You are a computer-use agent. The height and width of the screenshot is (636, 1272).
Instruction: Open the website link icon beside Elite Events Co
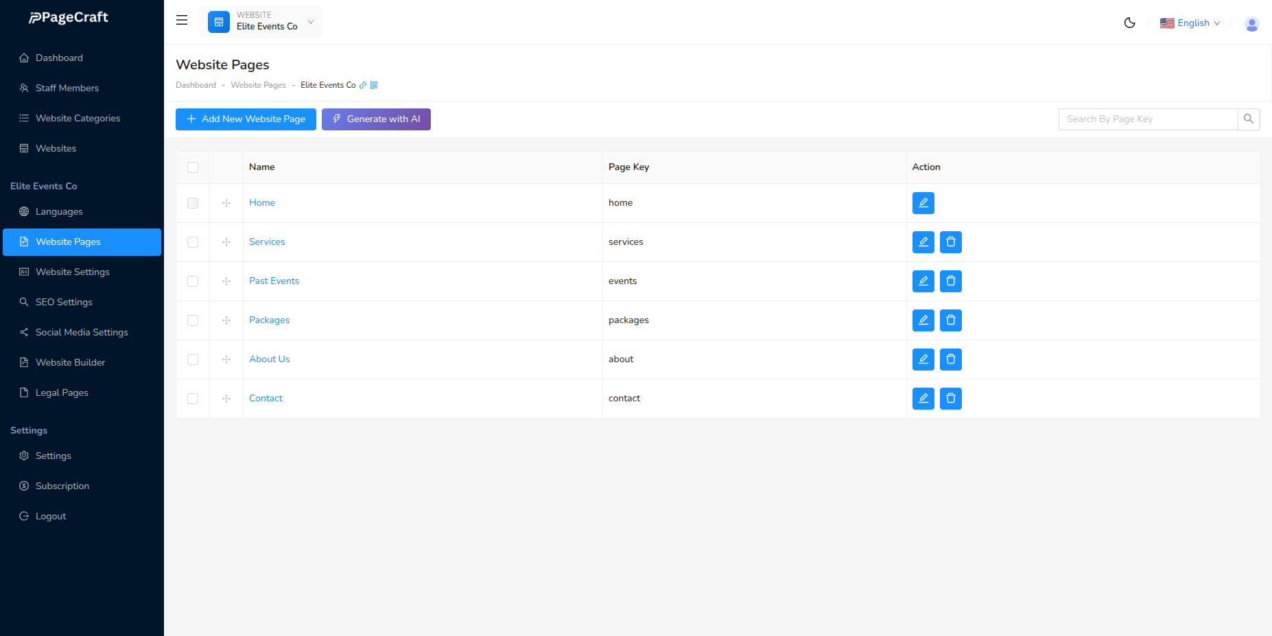(x=363, y=84)
